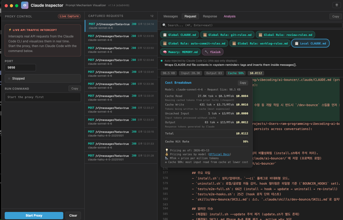Toggle the Korean language 한 button
The width and height of the screenshot is (343, 220).
(x=336, y=5)
